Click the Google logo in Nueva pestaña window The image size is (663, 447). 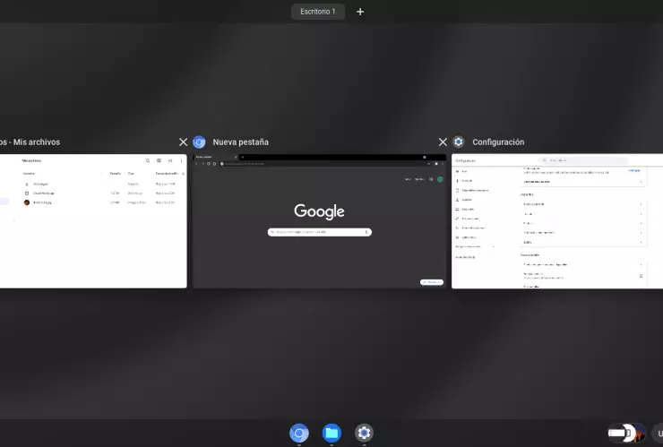click(319, 211)
